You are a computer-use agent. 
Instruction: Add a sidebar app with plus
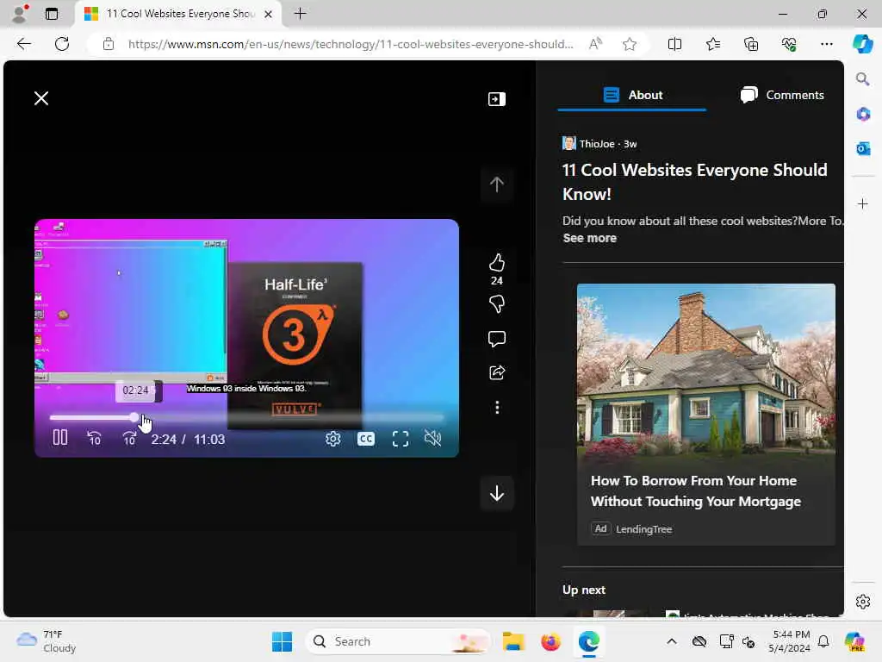coord(863,203)
